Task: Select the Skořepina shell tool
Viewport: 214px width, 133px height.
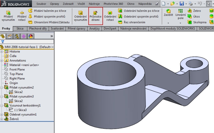Action: pyautogui.click(x=197, y=22)
